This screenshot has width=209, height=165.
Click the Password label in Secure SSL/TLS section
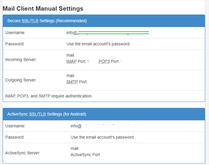point(15,44)
